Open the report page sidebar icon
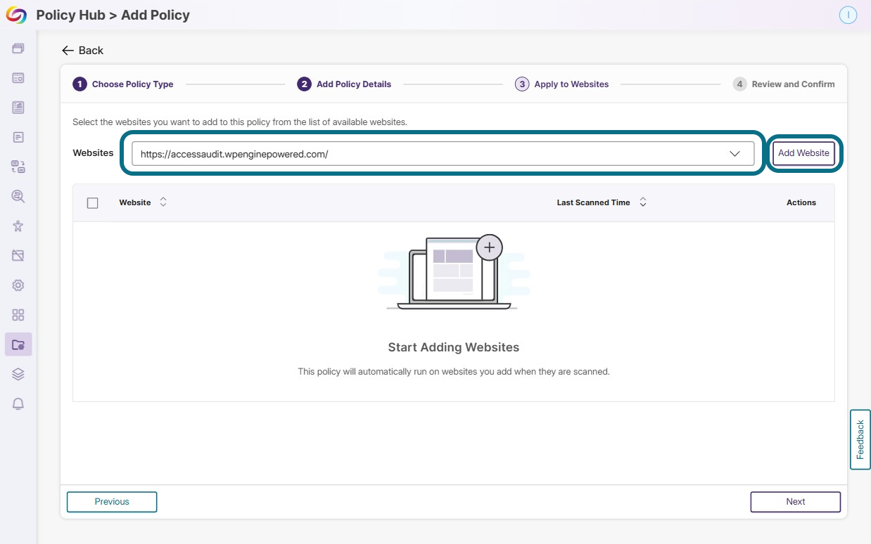 click(18, 108)
